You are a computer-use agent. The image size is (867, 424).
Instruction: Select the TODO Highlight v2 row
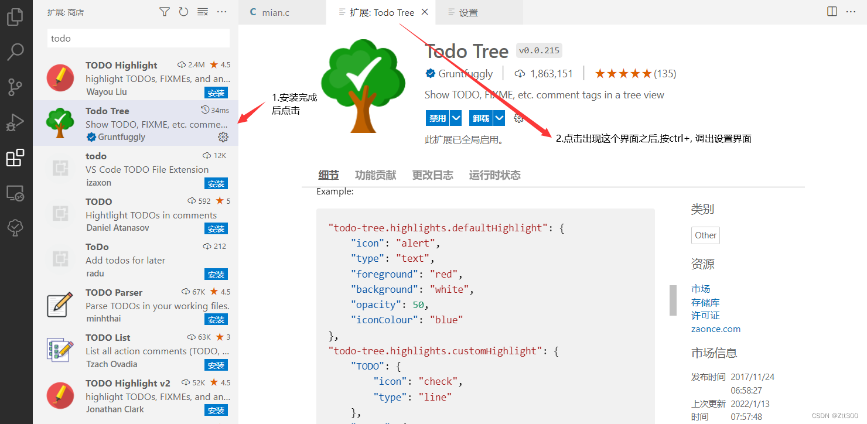[135, 396]
